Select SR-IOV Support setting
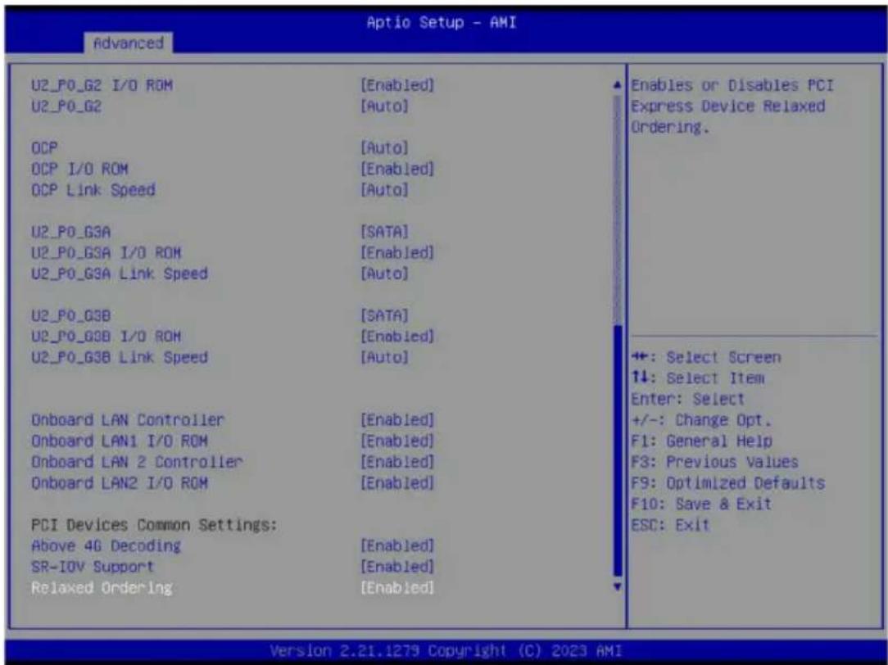The width and height of the screenshot is (888, 665). 93,567
